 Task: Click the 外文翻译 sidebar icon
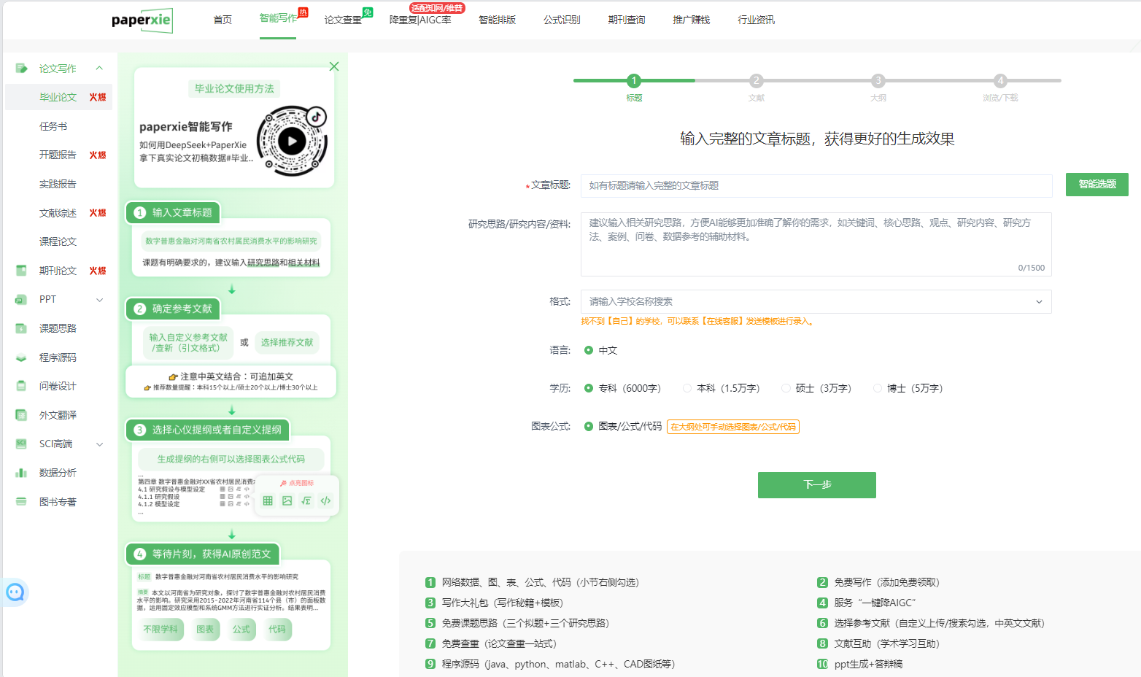21,415
